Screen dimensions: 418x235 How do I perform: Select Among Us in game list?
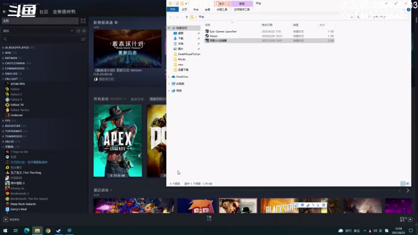tap(17, 189)
